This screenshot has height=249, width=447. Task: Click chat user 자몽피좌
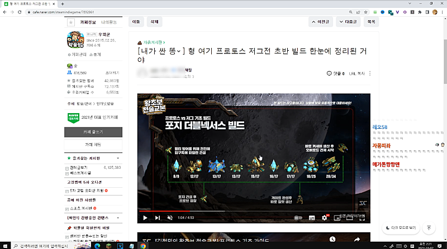click(x=381, y=145)
